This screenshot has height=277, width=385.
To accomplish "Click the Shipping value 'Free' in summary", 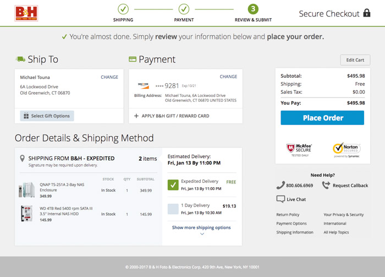I will pos(360,84).
